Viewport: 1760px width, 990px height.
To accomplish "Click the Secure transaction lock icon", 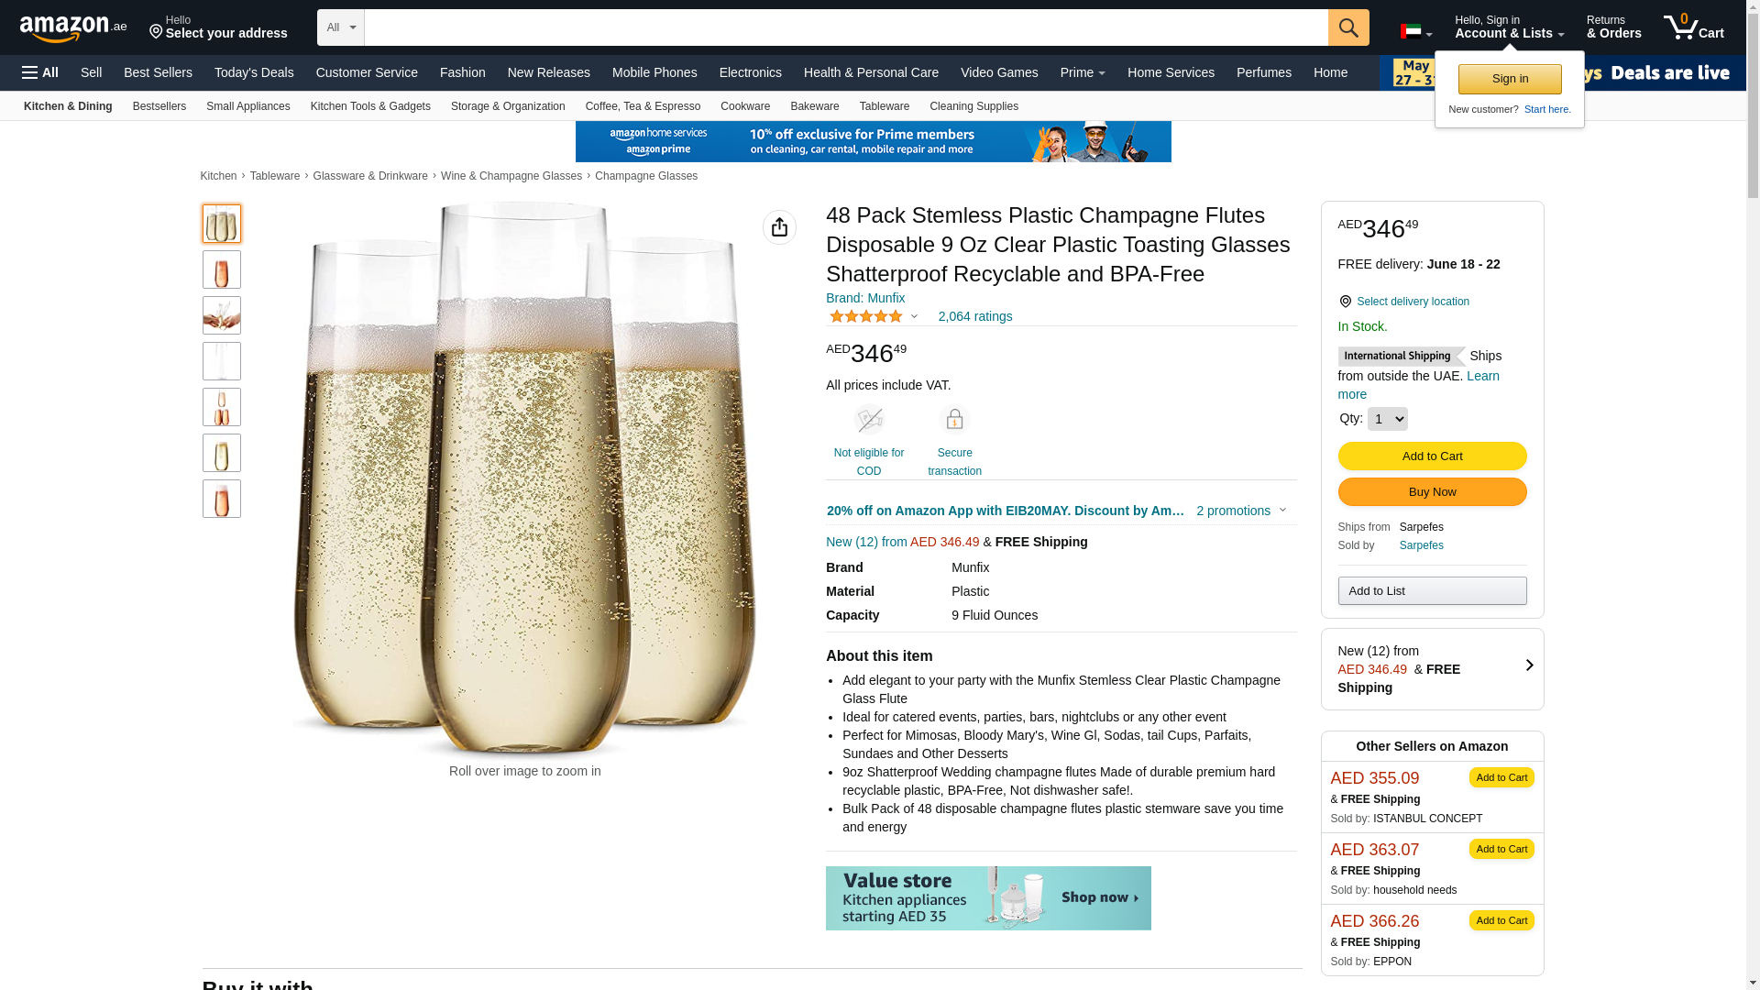I will [x=954, y=420].
